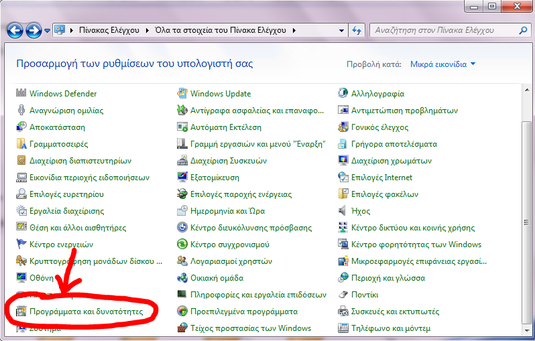Image resolution: width=535 pixels, height=341 pixels.
Task: Open the Γραμματοσειρές fonts icon
Action: 21,144
